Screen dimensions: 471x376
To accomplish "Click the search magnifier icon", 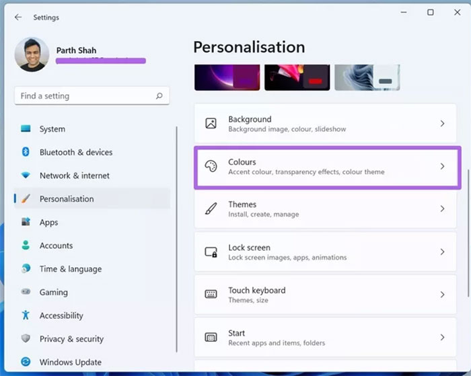I will point(159,96).
